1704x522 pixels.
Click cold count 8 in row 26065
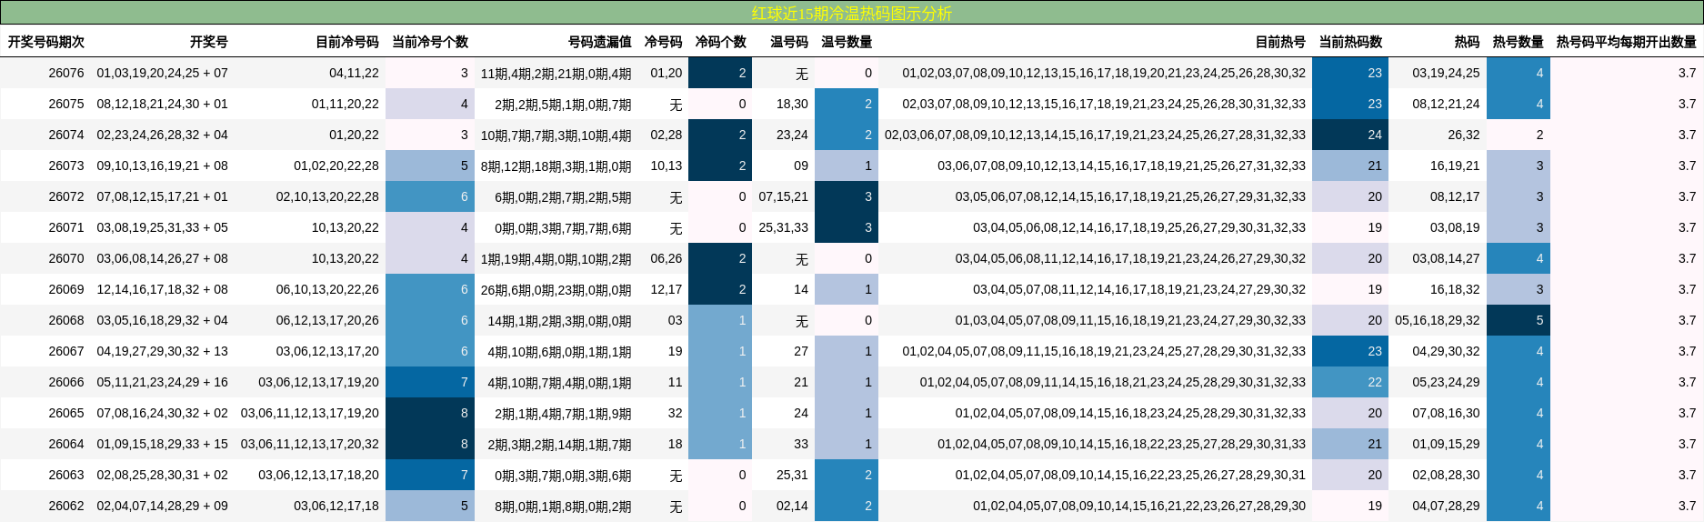pos(430,413)
